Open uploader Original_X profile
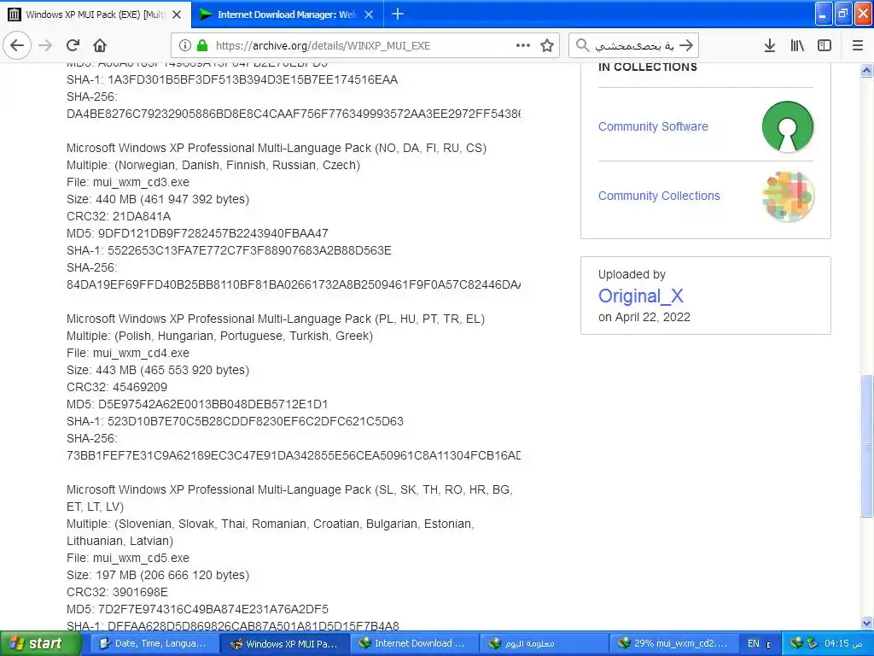Image resolution: width=874 pixels, height=656 pixels. click(x=640, y=296)
